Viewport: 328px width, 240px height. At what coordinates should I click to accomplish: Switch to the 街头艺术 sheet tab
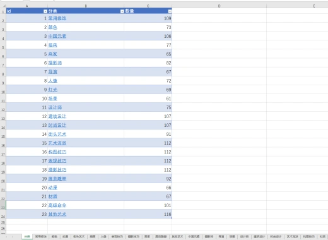pos(79,237)
